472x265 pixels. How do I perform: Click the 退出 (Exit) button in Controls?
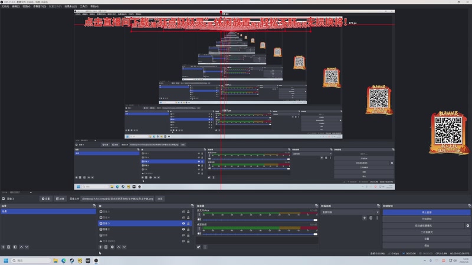[427, 245]
